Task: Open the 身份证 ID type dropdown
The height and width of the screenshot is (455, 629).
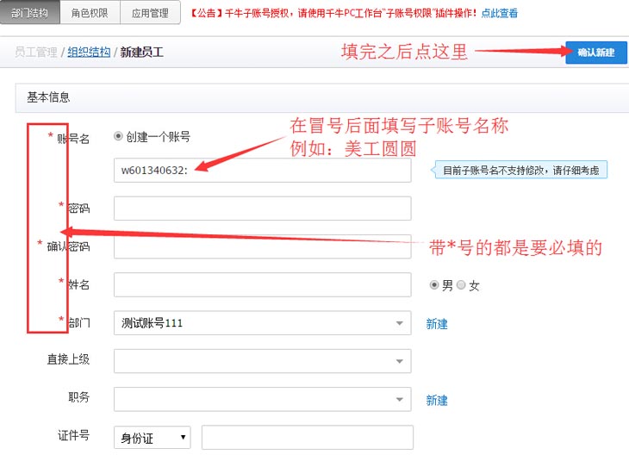Action: [x=152, y=438]
